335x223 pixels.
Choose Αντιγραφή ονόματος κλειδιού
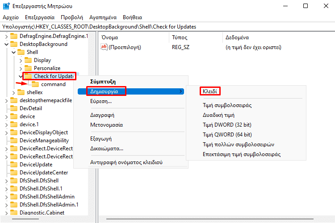click(x=131, y=162)
